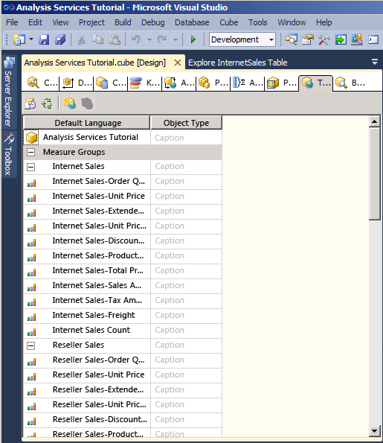Image resolution: width=383 pixels, height=443 pixels.
Task: Open the Partitions designer tab
Action: (213, 83)
